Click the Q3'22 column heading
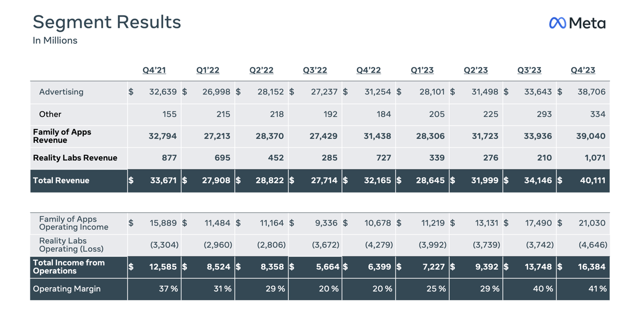The height and width of the screenshot is (323, 637). 315,70
